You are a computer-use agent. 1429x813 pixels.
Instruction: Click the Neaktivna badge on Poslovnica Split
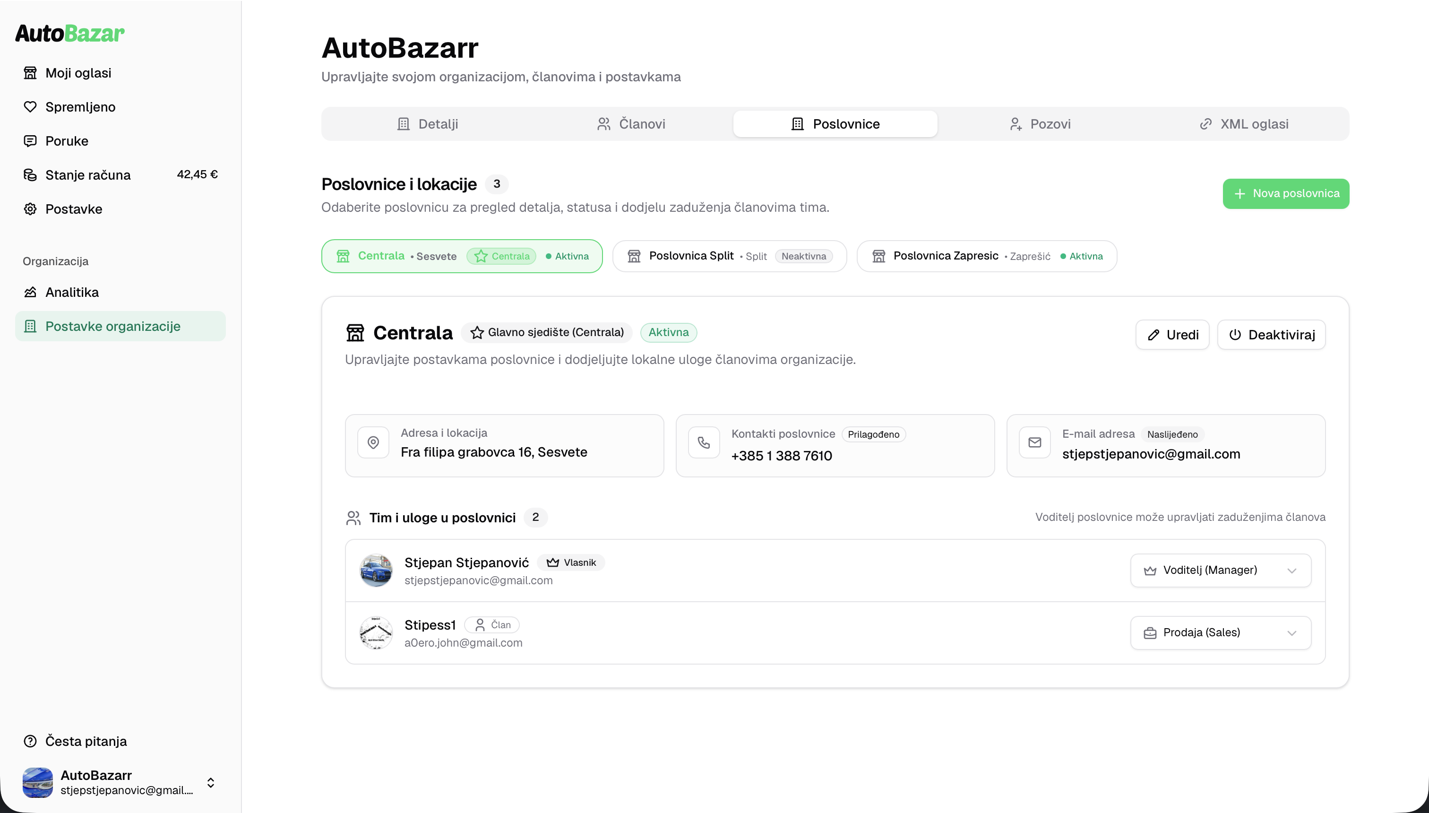(804, 256)
